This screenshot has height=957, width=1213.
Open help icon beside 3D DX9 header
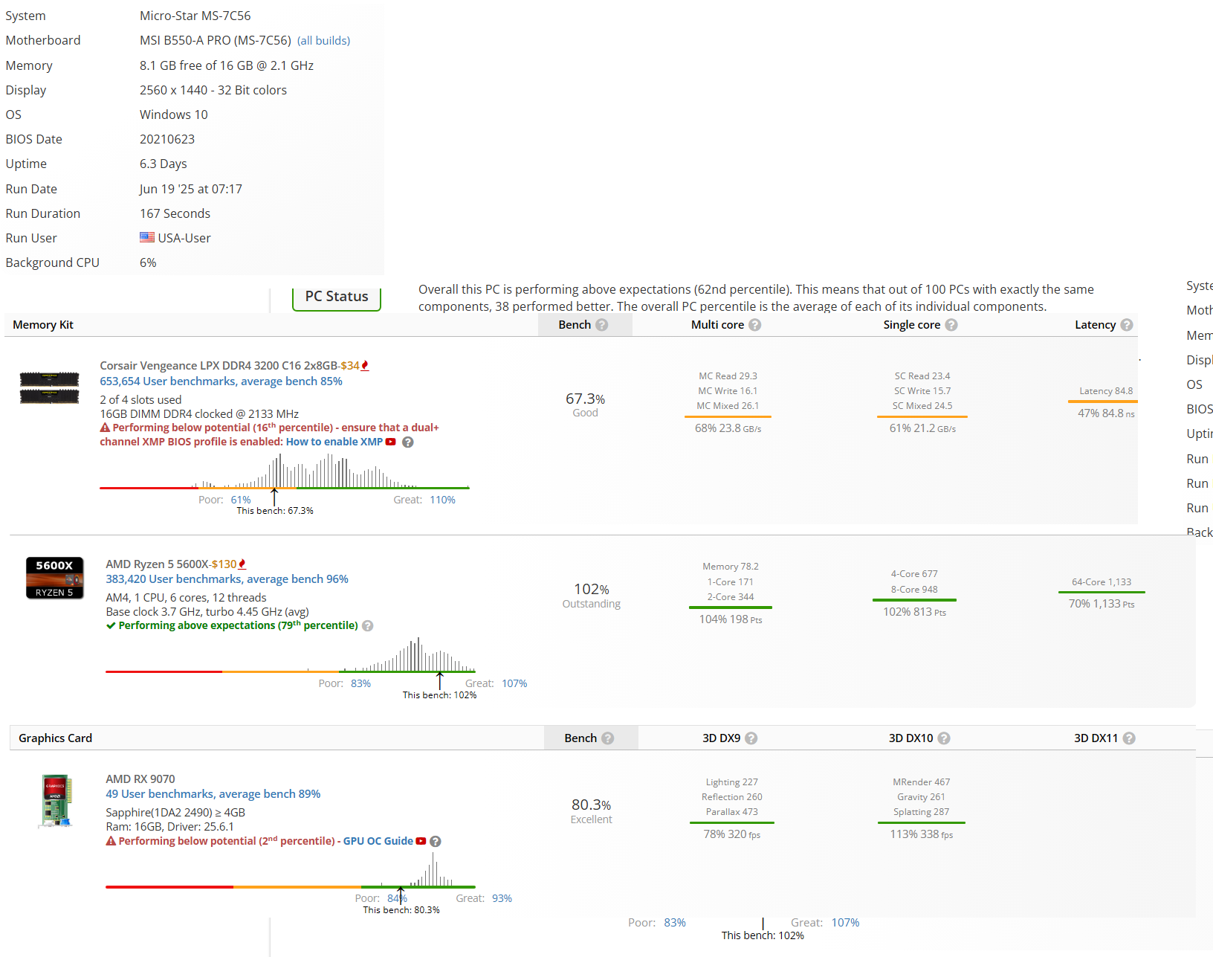[751, 738]
